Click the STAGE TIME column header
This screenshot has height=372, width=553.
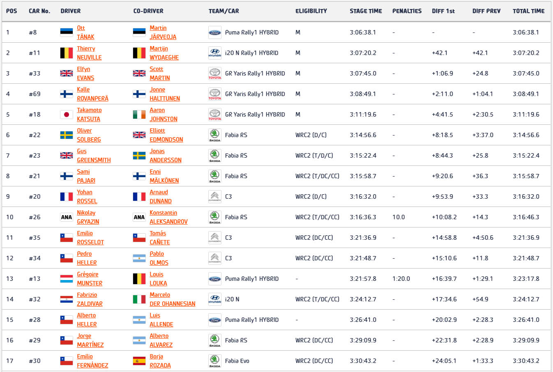point(366,11)
